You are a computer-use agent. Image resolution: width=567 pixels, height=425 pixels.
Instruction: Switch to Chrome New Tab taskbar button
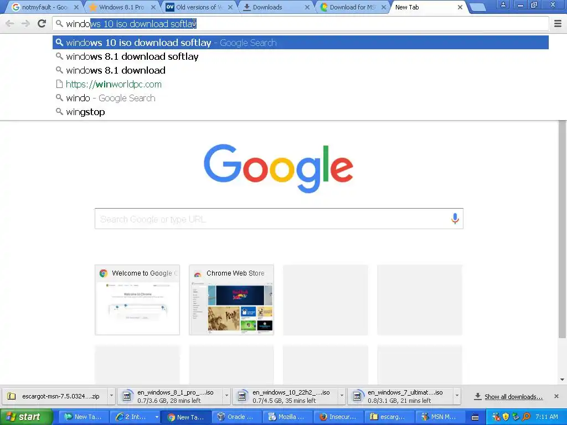click(186, 417)
